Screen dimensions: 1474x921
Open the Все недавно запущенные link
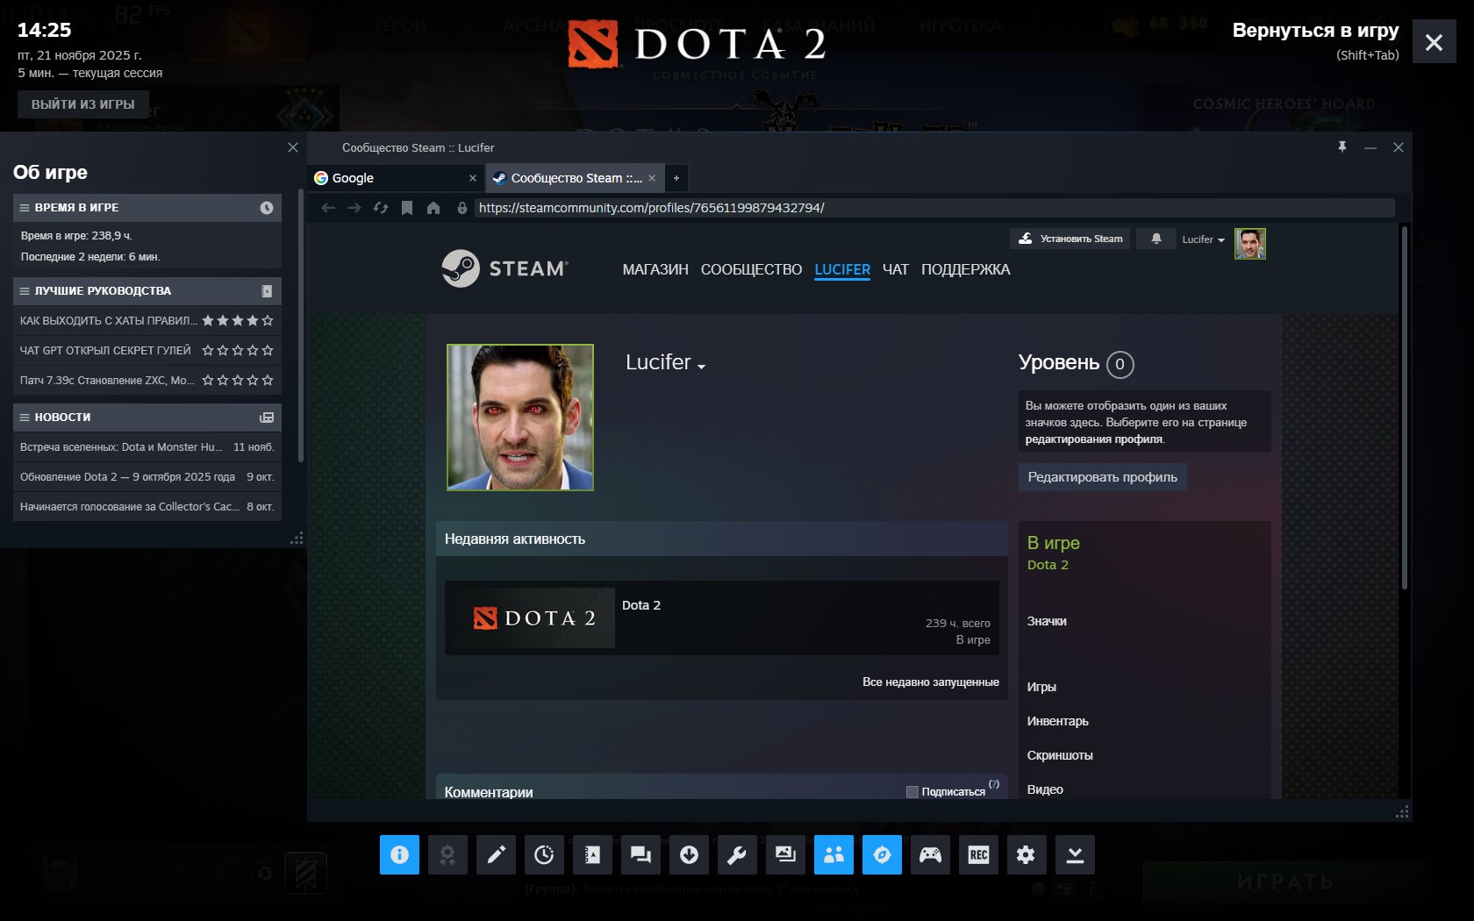[x=932, y=682]
